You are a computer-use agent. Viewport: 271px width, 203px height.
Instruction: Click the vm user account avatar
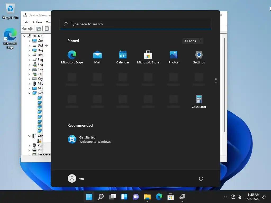point(72,178)
